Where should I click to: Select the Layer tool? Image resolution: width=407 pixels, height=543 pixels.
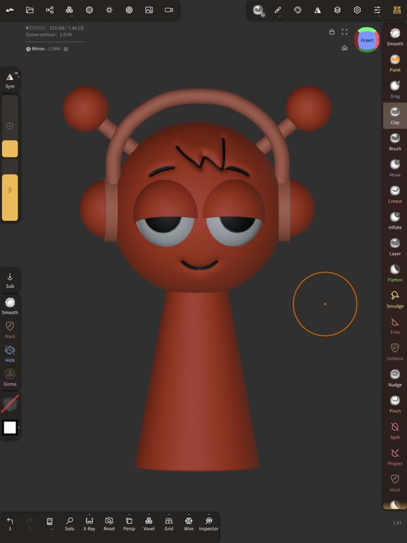click(395, 247)
